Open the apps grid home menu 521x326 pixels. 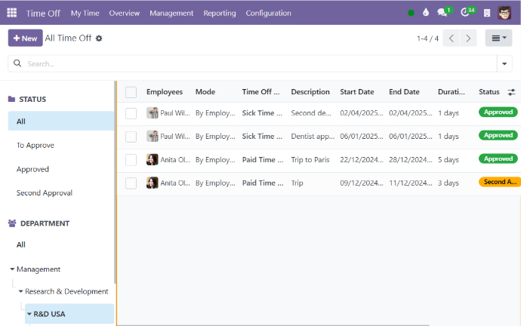tap(11, 13)
